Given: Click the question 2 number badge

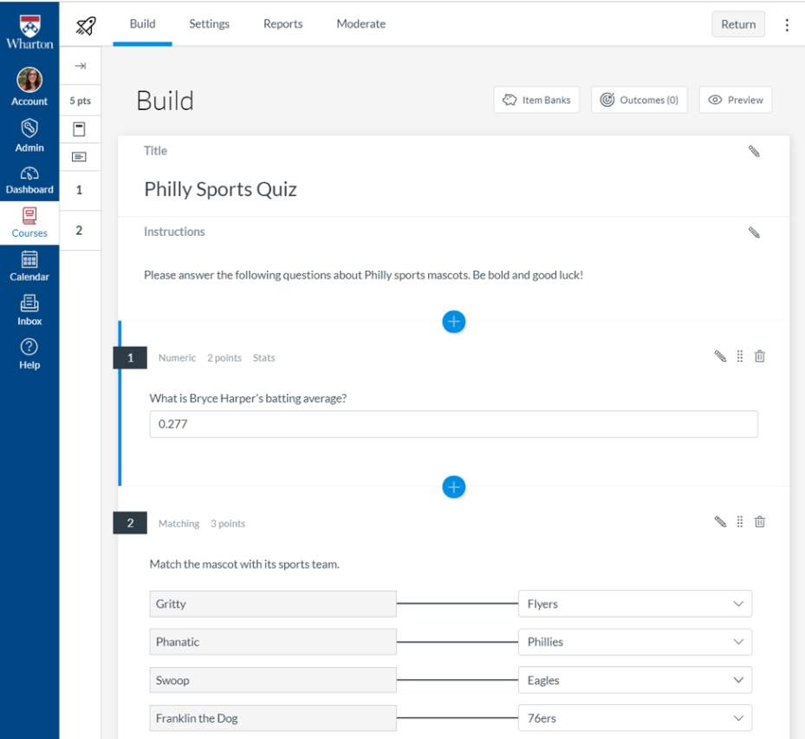Looking at the screenshot, I should 130,523.
